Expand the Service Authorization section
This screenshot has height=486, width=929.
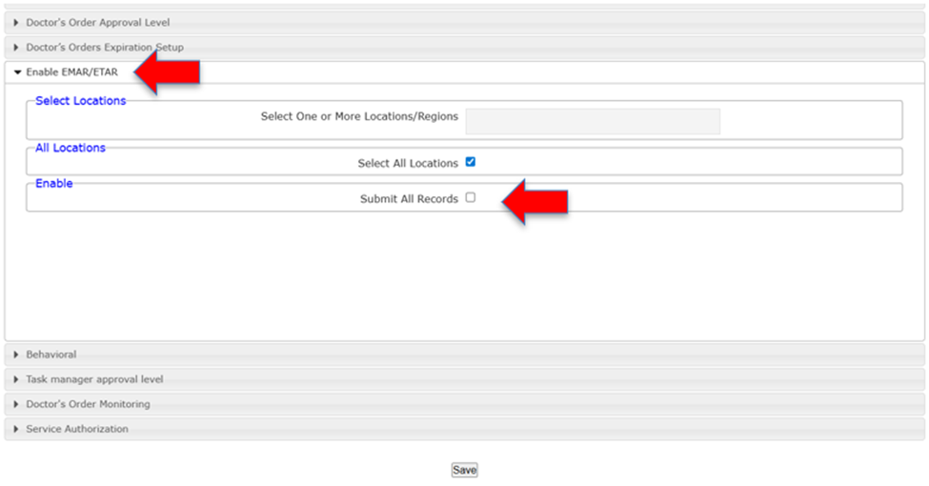464,429
